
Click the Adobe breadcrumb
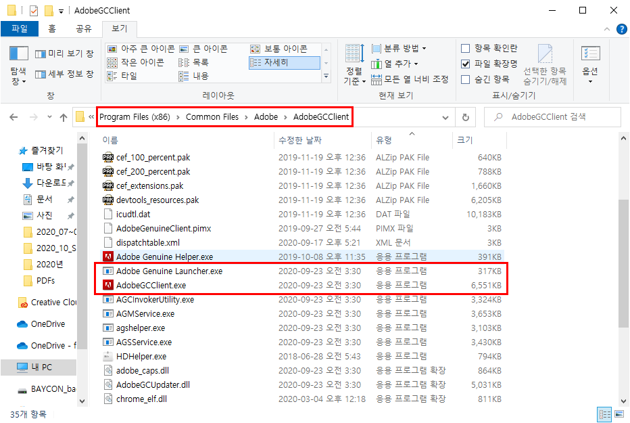coord(266,117)
